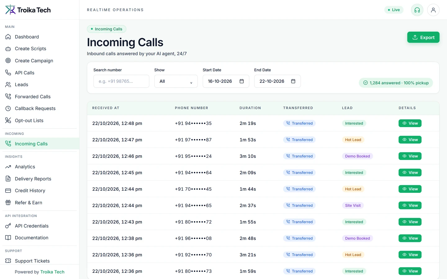Click phone number +91 96••••••08
The width and height of the screenshot is (447, 279).
(x=193, y=238)
